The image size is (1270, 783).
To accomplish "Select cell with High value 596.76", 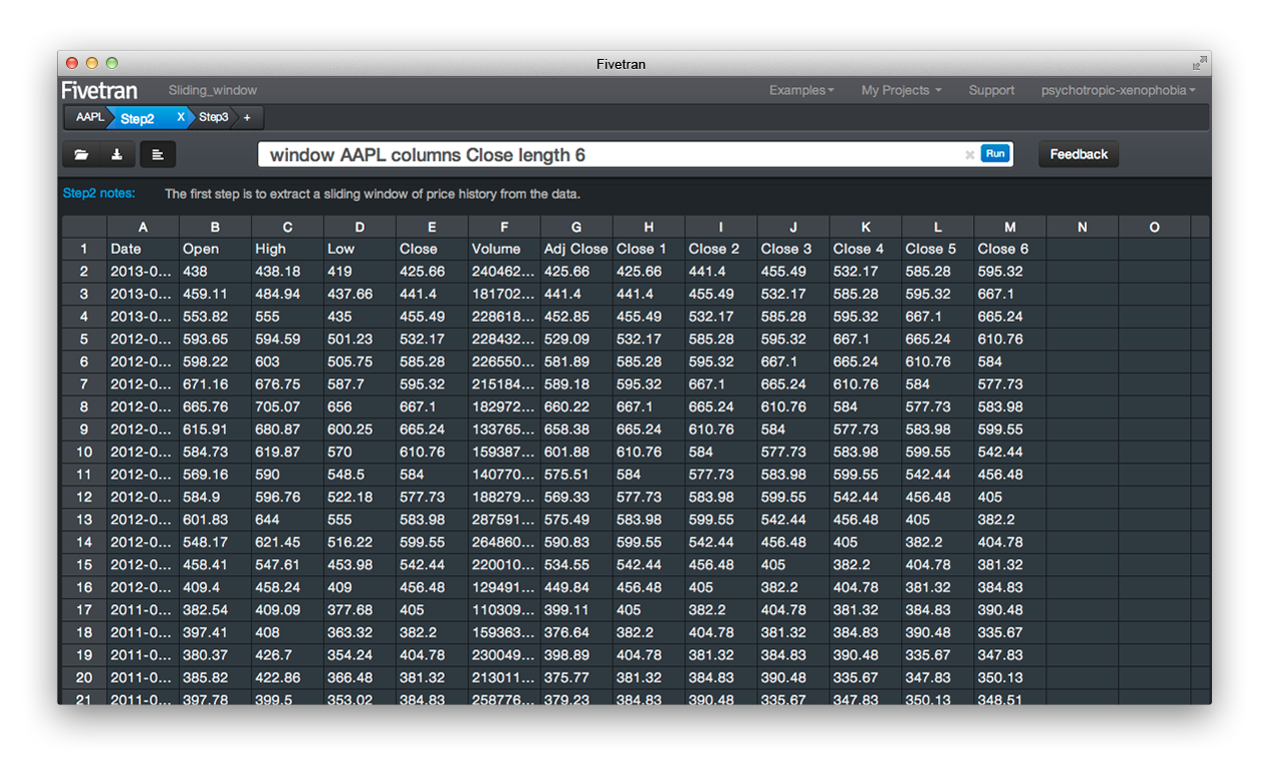I will pos(287,496).
